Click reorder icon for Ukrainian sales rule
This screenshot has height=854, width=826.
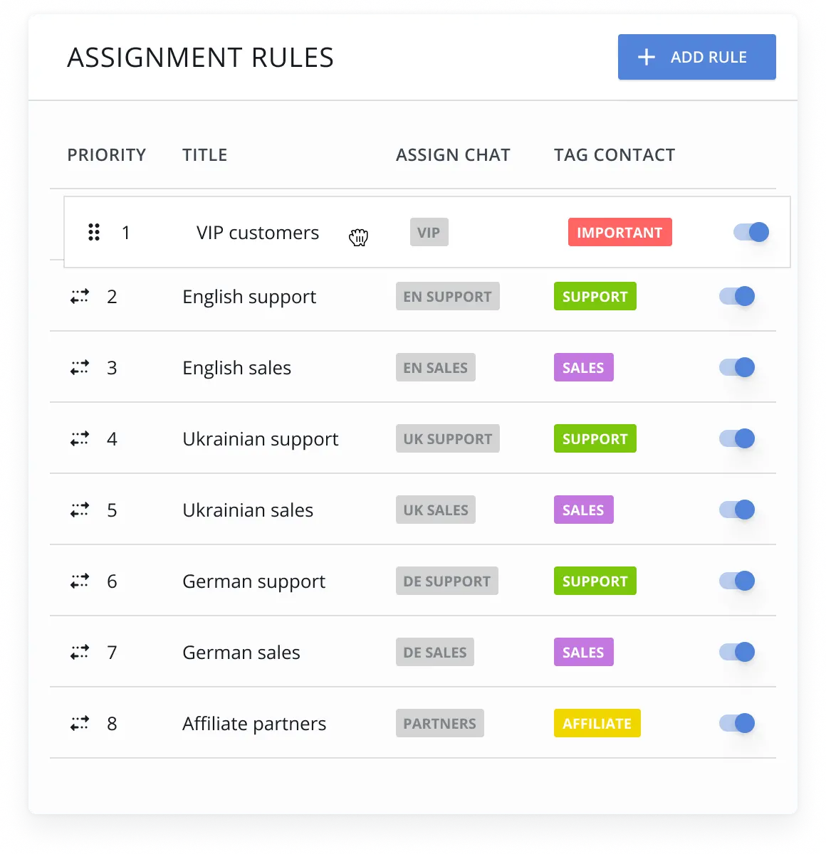[80, 510]
